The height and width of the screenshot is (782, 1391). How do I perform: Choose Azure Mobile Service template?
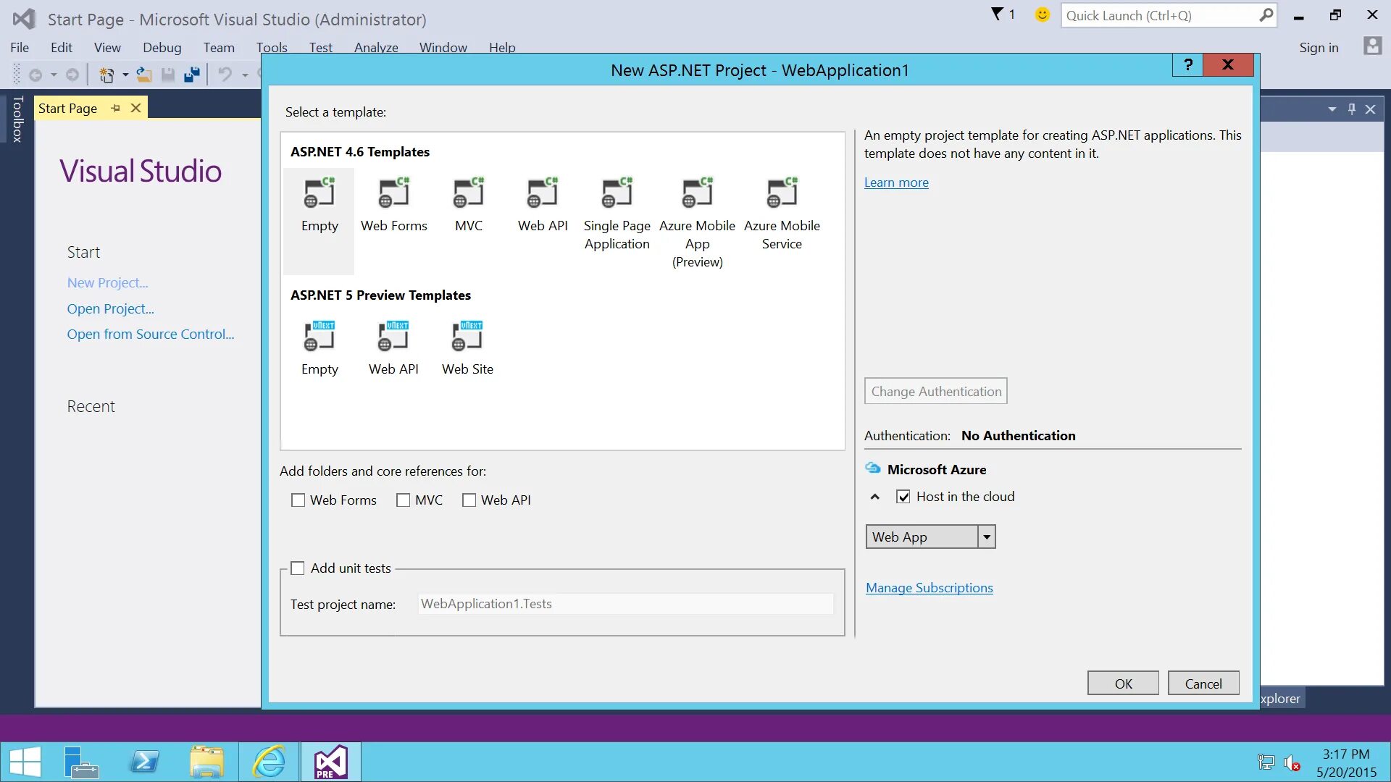pos(782,194)
